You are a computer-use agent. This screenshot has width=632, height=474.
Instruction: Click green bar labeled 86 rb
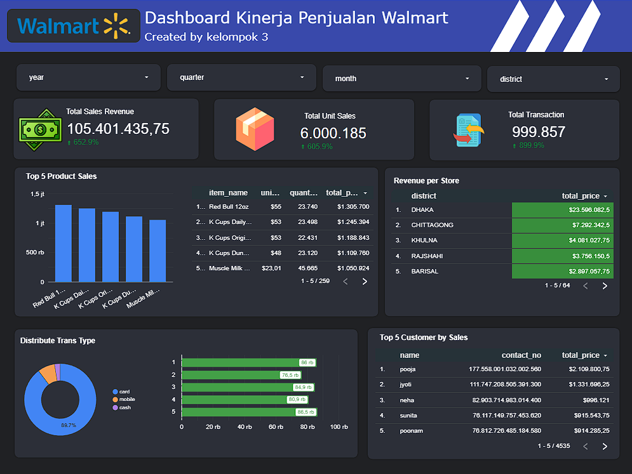(249, 362)
